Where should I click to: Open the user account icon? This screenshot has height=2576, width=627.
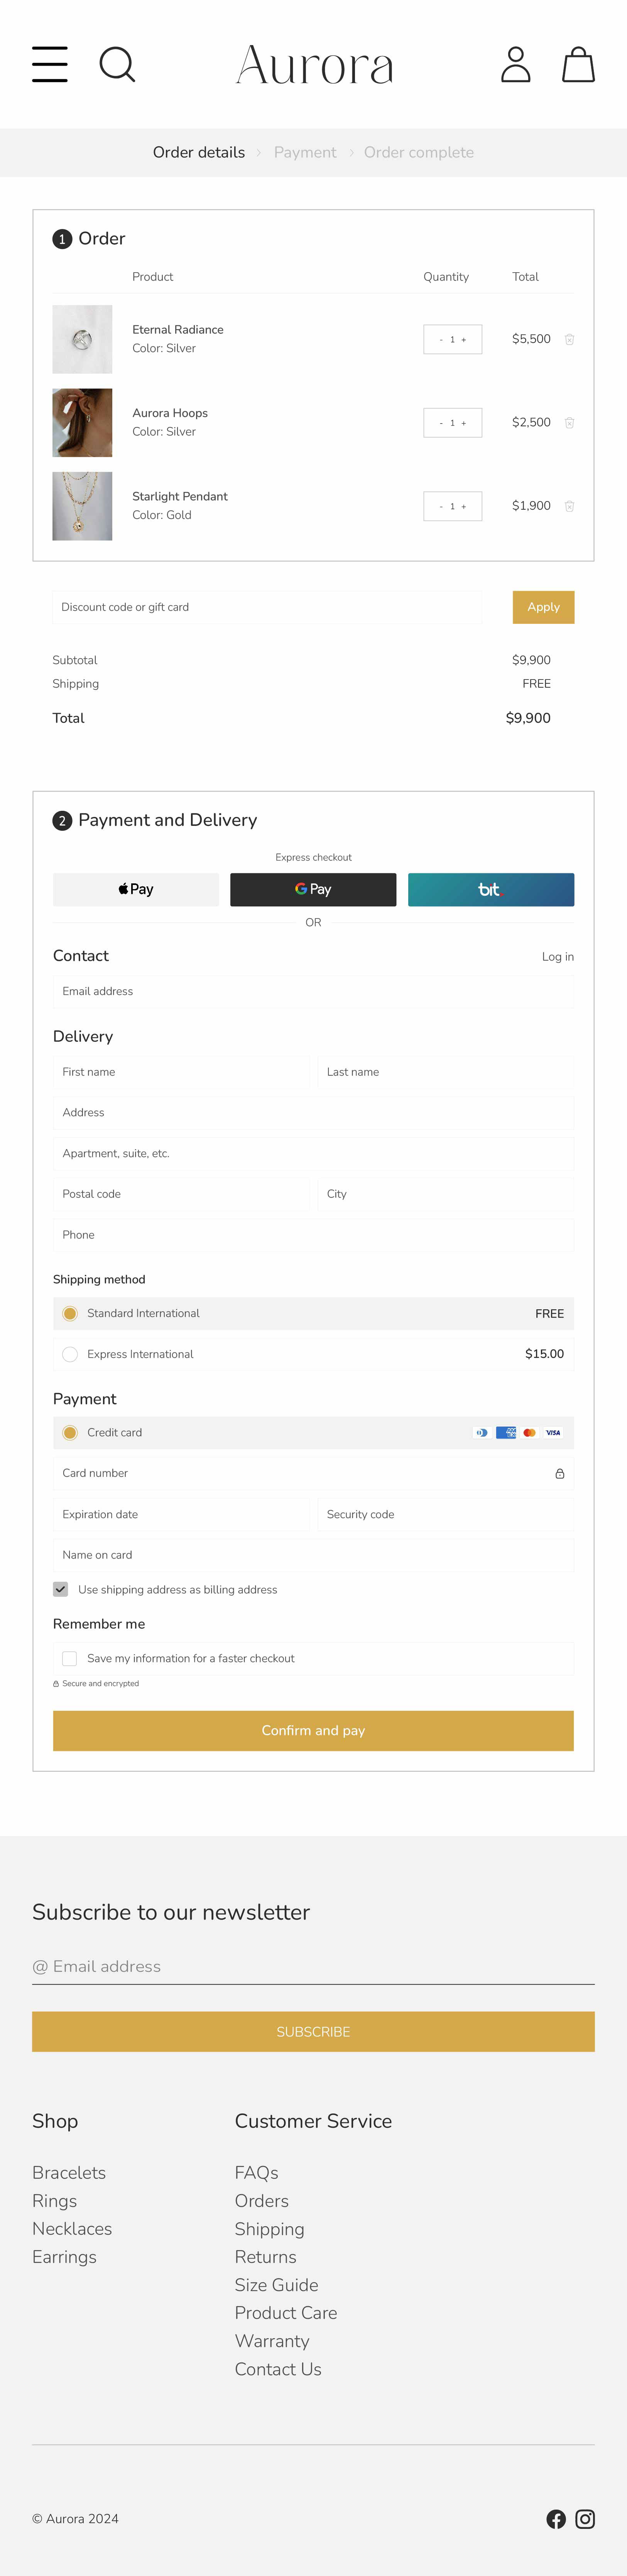tap(515, 64)
